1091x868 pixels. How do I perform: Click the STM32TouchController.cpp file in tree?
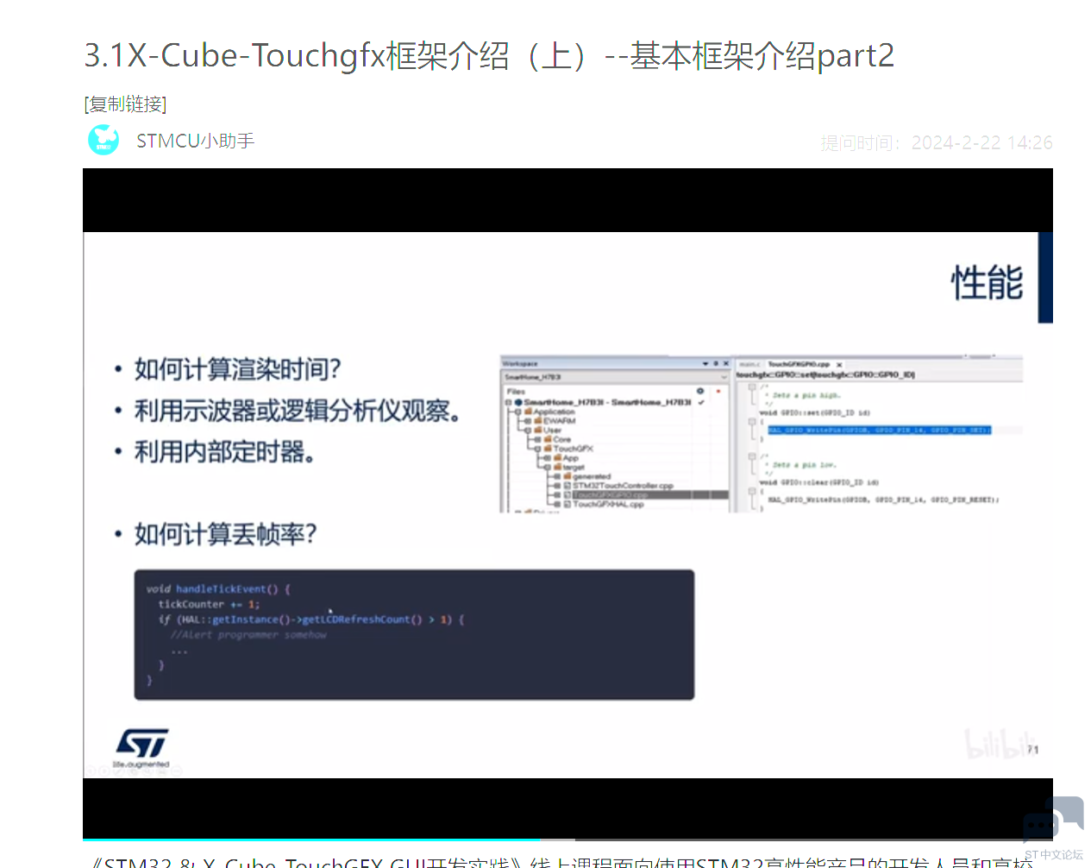[x=623, y=486]
